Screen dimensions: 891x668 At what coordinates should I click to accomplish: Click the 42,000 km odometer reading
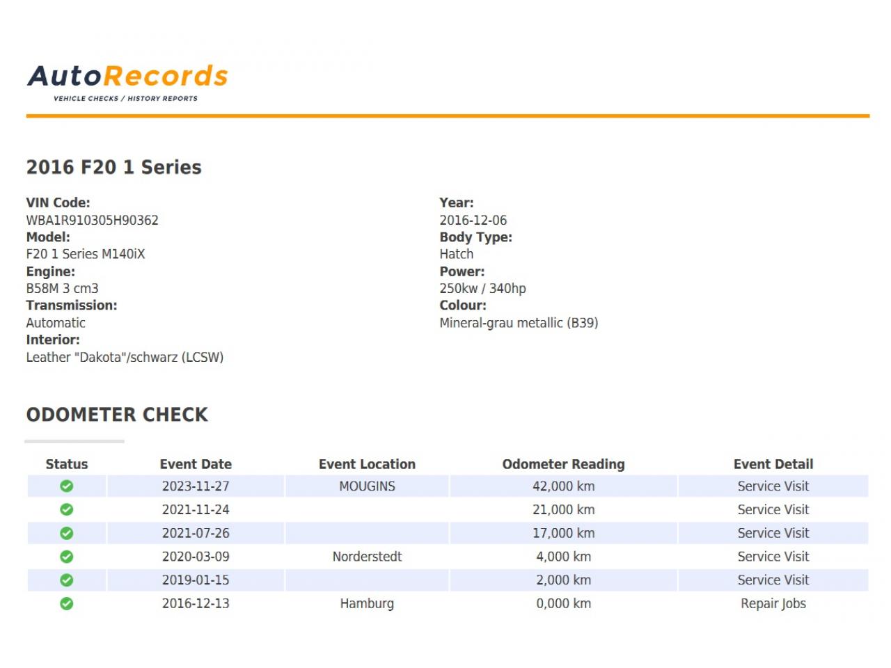tap(563, 486)
